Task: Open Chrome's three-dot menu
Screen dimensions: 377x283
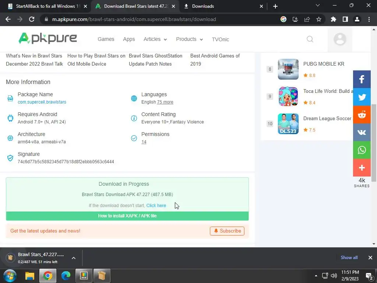Action: 369,19
